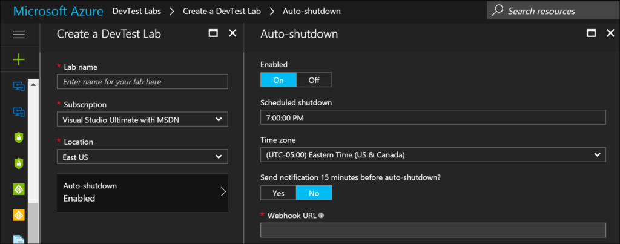Viewport: 620px width, 244px height.
Task: Click the Microsoft Azure logo link
Action: pos(58,11)
